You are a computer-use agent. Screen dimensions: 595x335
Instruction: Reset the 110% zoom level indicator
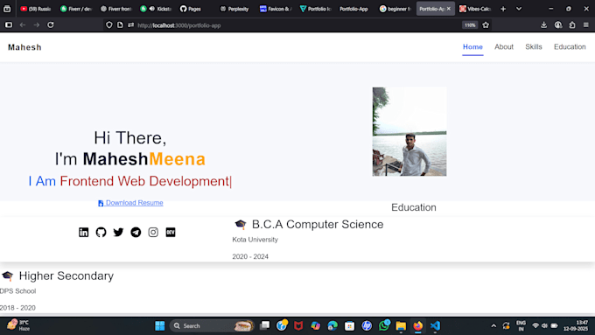(x=470, y=25)
